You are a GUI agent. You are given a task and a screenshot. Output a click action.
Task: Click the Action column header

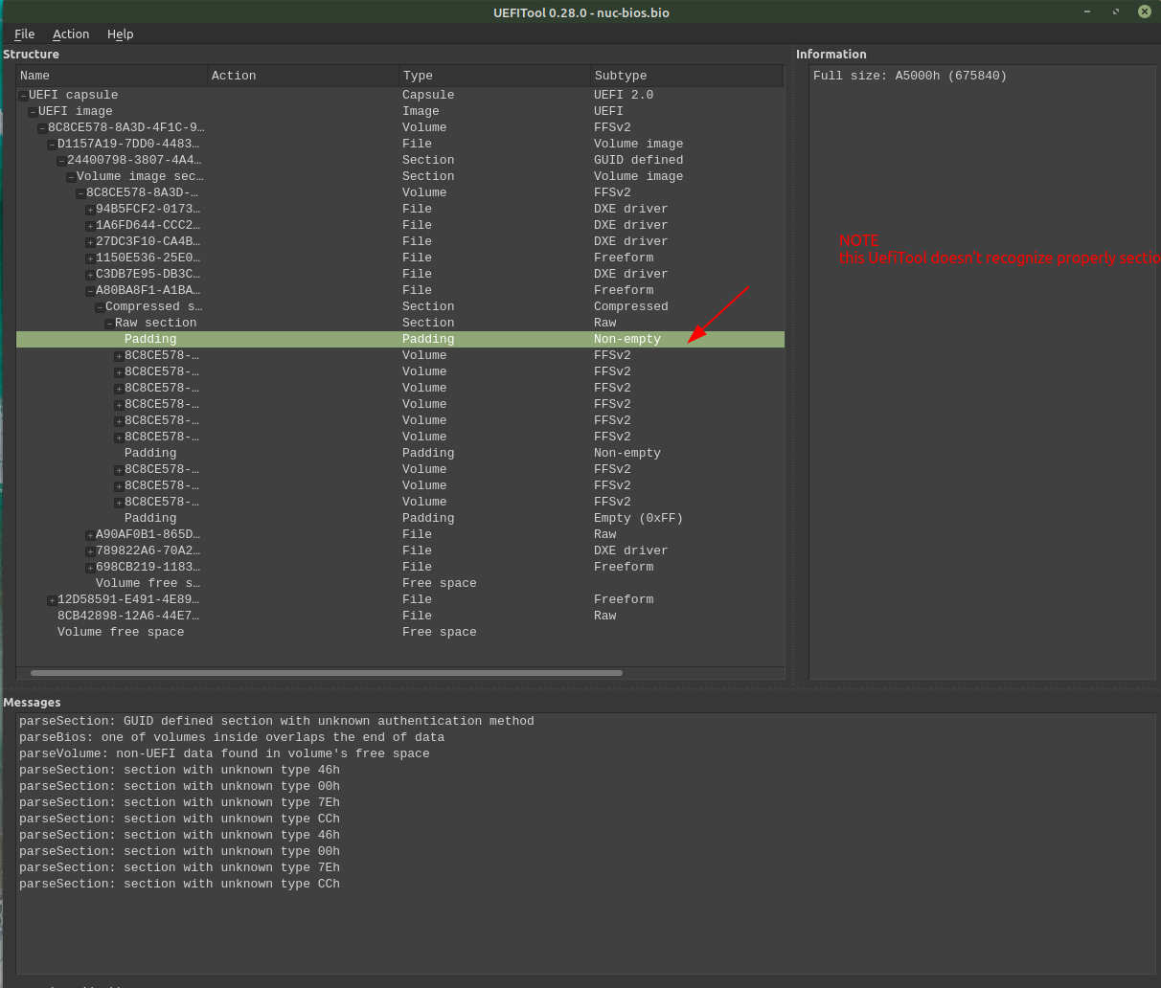[304, 76]
